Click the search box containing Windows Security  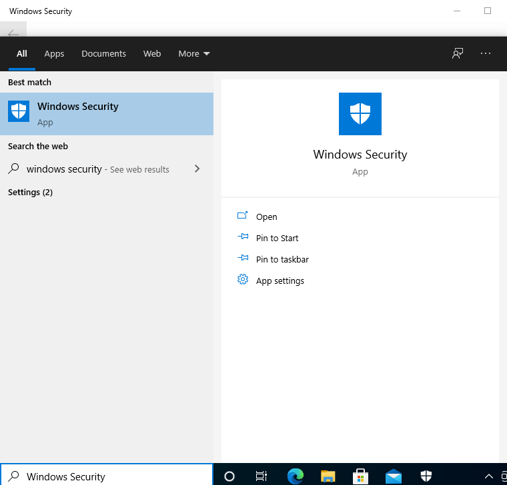point(113,476)
